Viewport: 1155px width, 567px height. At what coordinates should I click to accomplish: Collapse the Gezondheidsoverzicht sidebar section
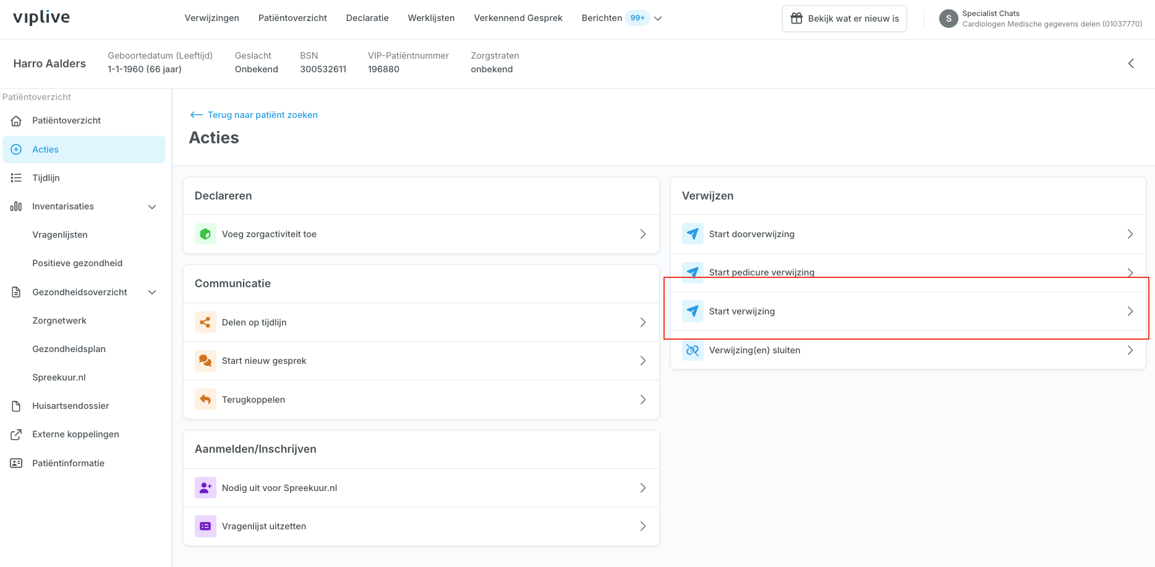152,292
